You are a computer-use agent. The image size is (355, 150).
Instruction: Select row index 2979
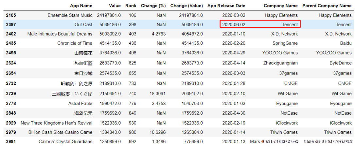click(11, 132)
